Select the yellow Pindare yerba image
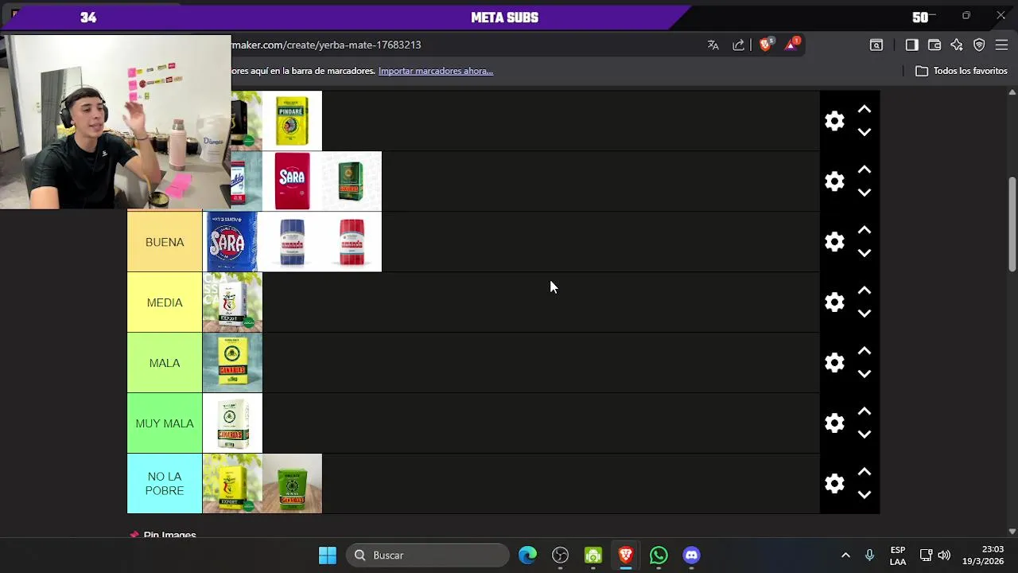Screen dimensions: 1018x573 coord(292,121)
